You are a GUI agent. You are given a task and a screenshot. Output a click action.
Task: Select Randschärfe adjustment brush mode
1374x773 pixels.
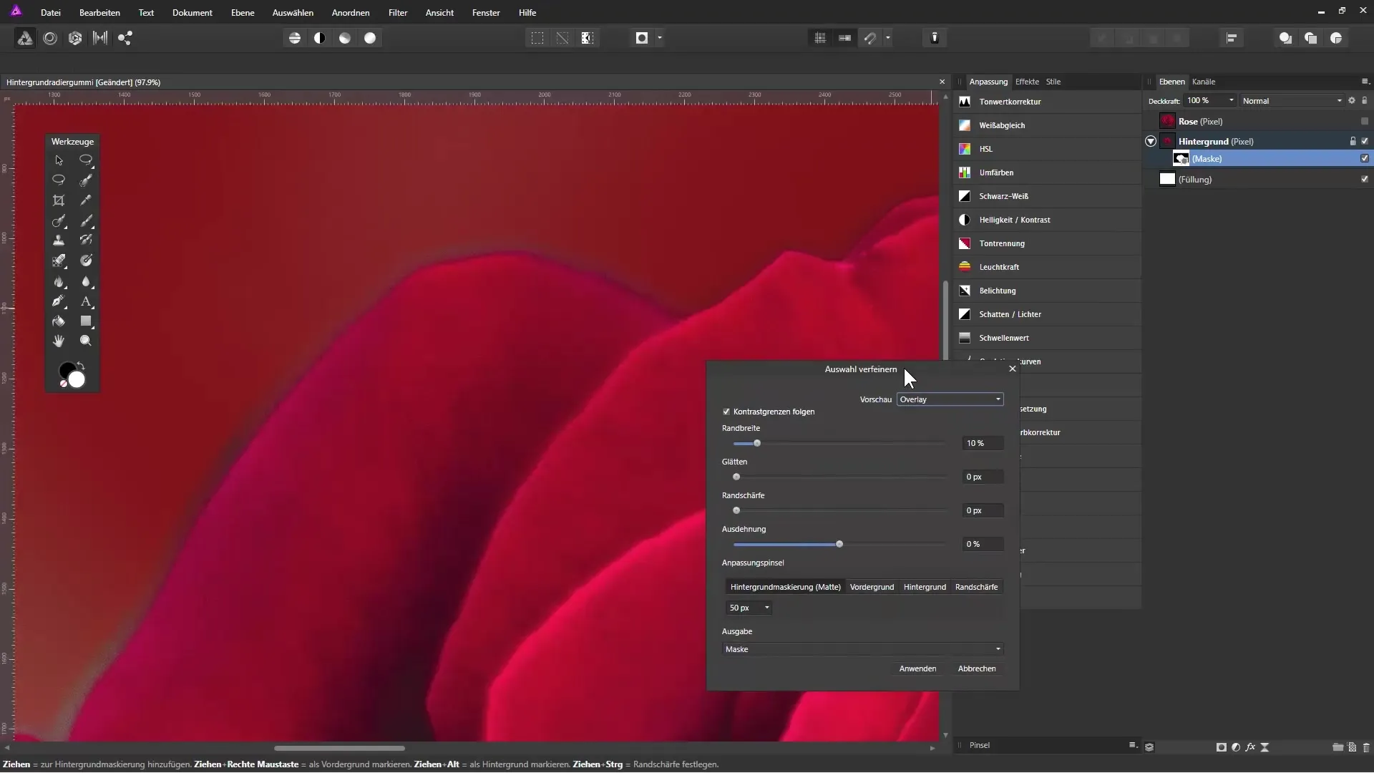[976, 587]
